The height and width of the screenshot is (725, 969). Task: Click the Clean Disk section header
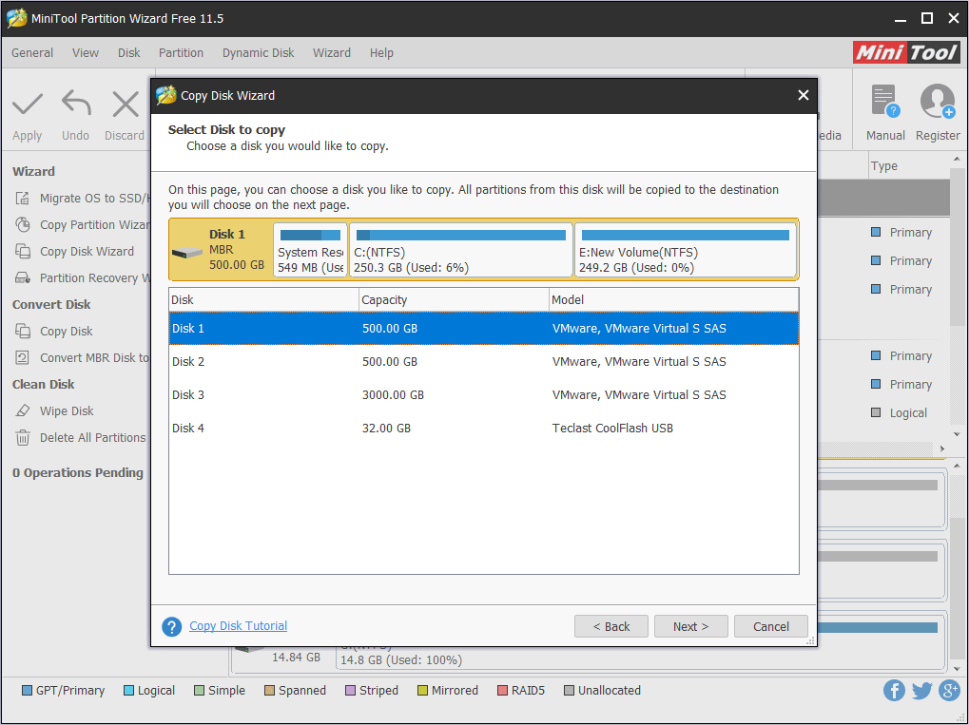43,384
